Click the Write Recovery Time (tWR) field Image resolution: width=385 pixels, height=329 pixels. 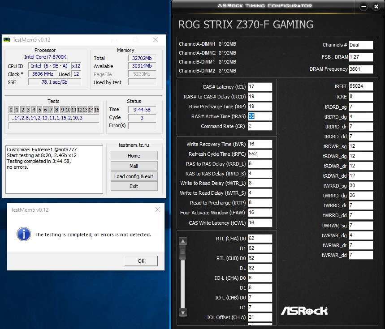click(x=260, y=144)
